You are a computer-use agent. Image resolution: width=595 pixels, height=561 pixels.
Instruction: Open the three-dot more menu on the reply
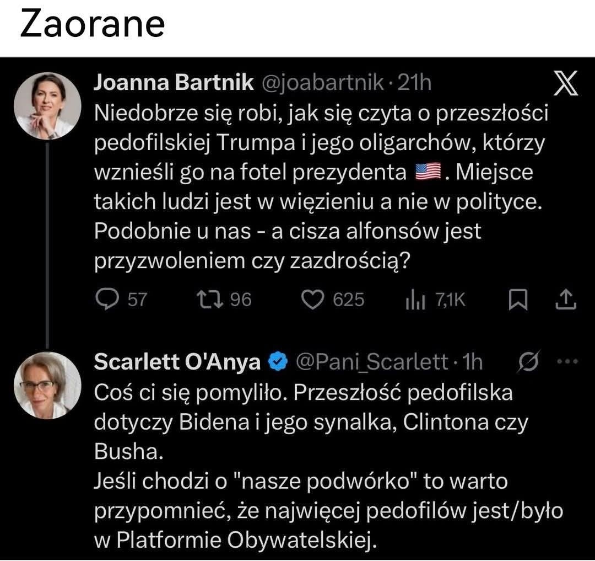coord(567,362)
